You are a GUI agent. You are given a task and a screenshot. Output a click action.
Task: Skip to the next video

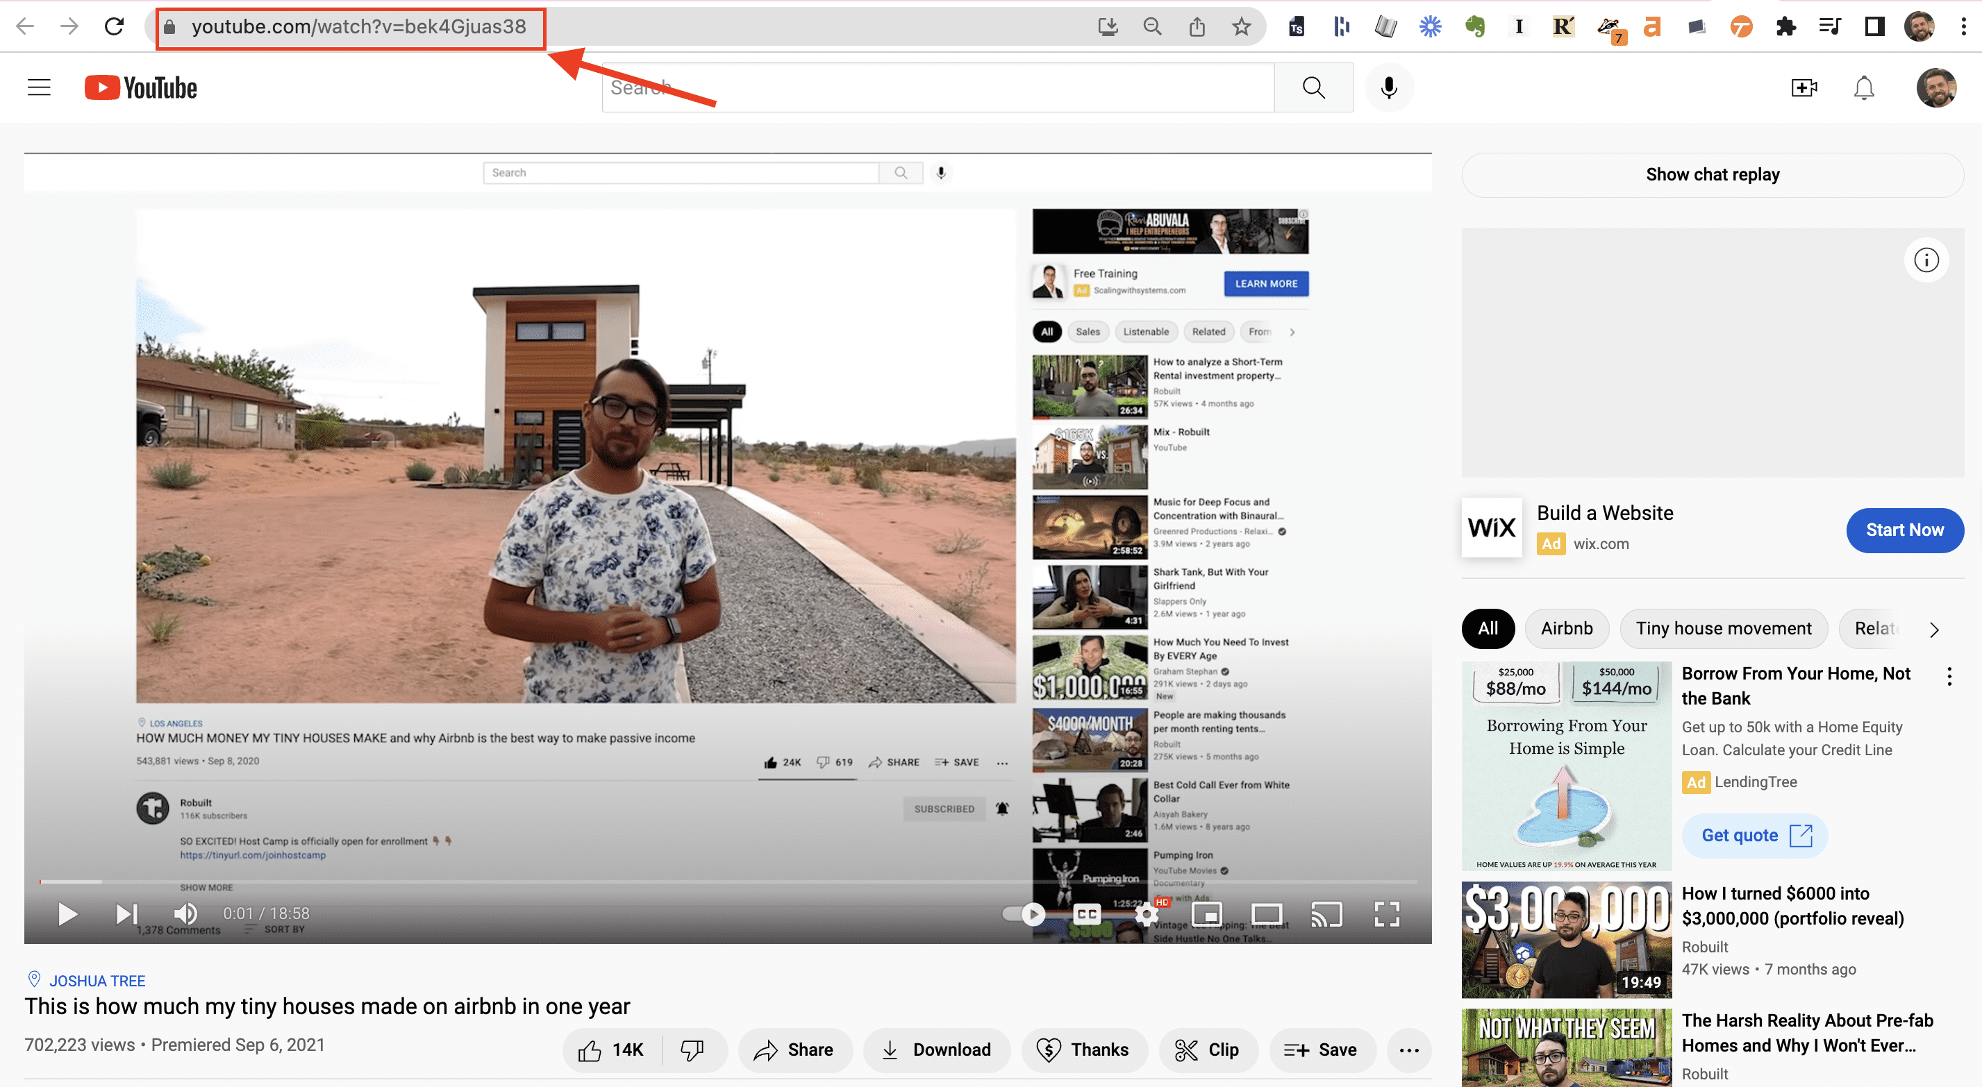point(126,914)
